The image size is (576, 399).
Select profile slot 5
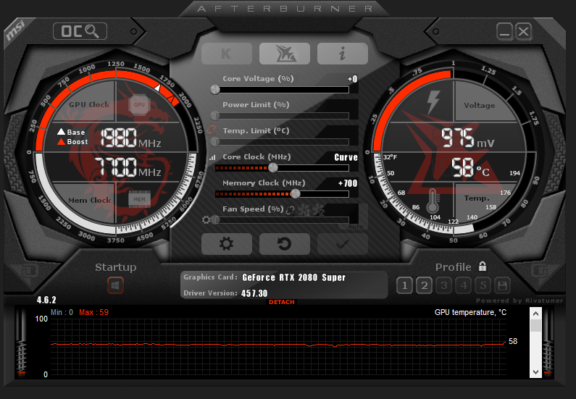point(483,285)
